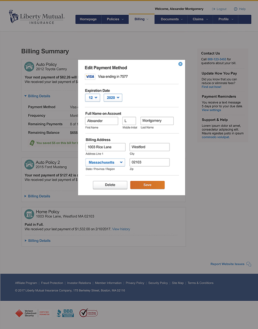Click the First Name field

click(102, 121)
